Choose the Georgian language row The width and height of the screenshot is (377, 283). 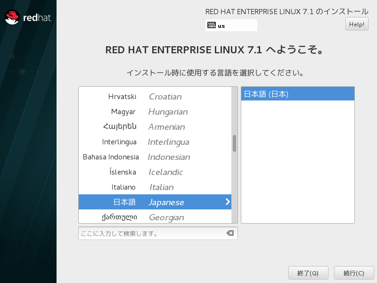point(155,217)
